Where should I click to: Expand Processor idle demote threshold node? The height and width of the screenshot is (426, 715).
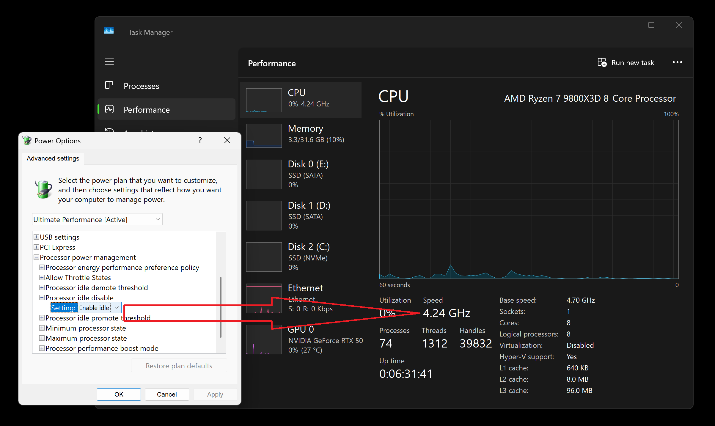point(42,287)
